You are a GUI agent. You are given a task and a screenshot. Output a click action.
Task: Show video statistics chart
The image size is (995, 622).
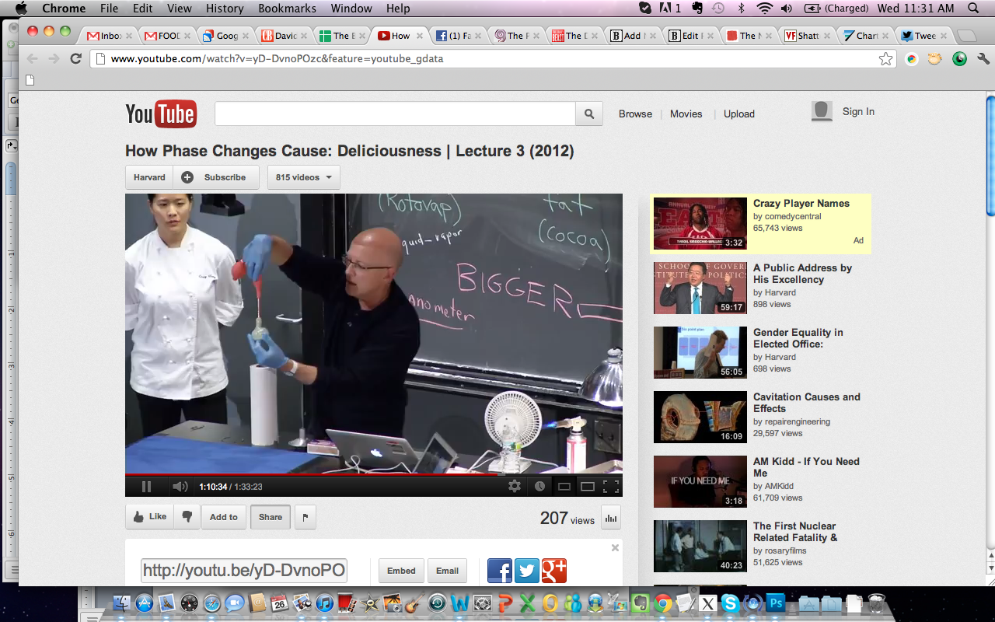[610, 518]
